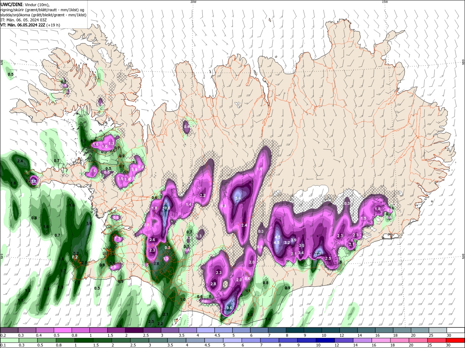Viewport: 465px width, 348px height.
Task: Click the '20W' longitude label at top
Action: [x=193, y=2]
